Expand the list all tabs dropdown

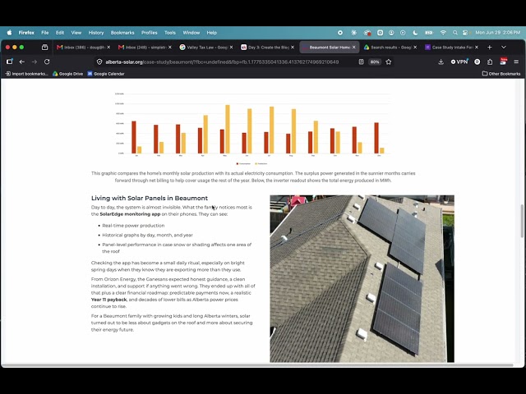tap(504, 48)
